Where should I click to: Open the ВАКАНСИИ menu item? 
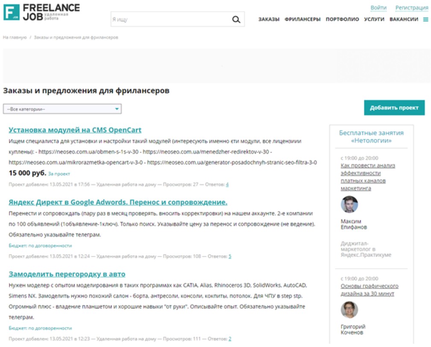pyautogui.click(x=404, y=19)
